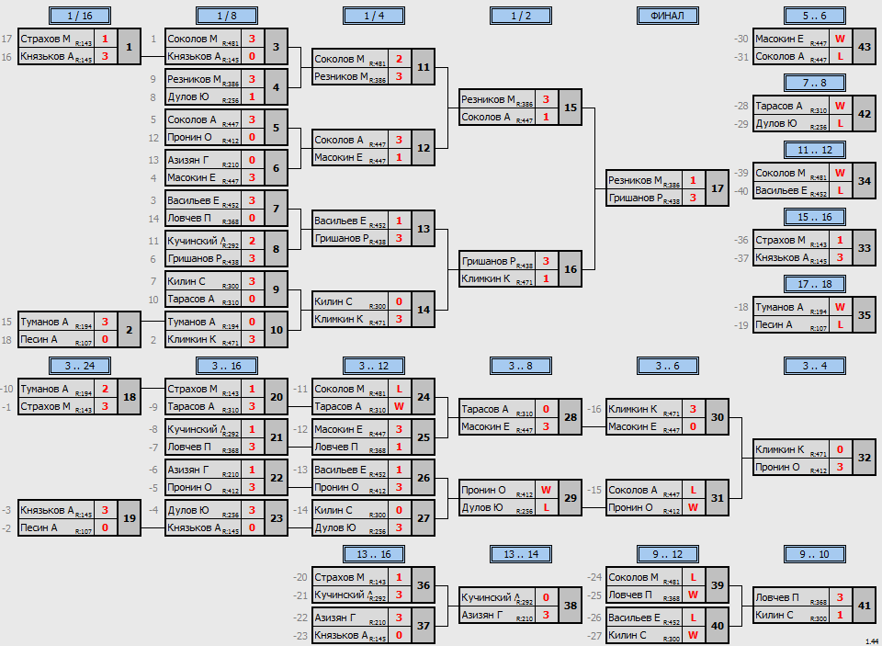Click the 3 .. 6 round header
The image size is (882, 646).
pyautogui.click(x=668, y=366)
